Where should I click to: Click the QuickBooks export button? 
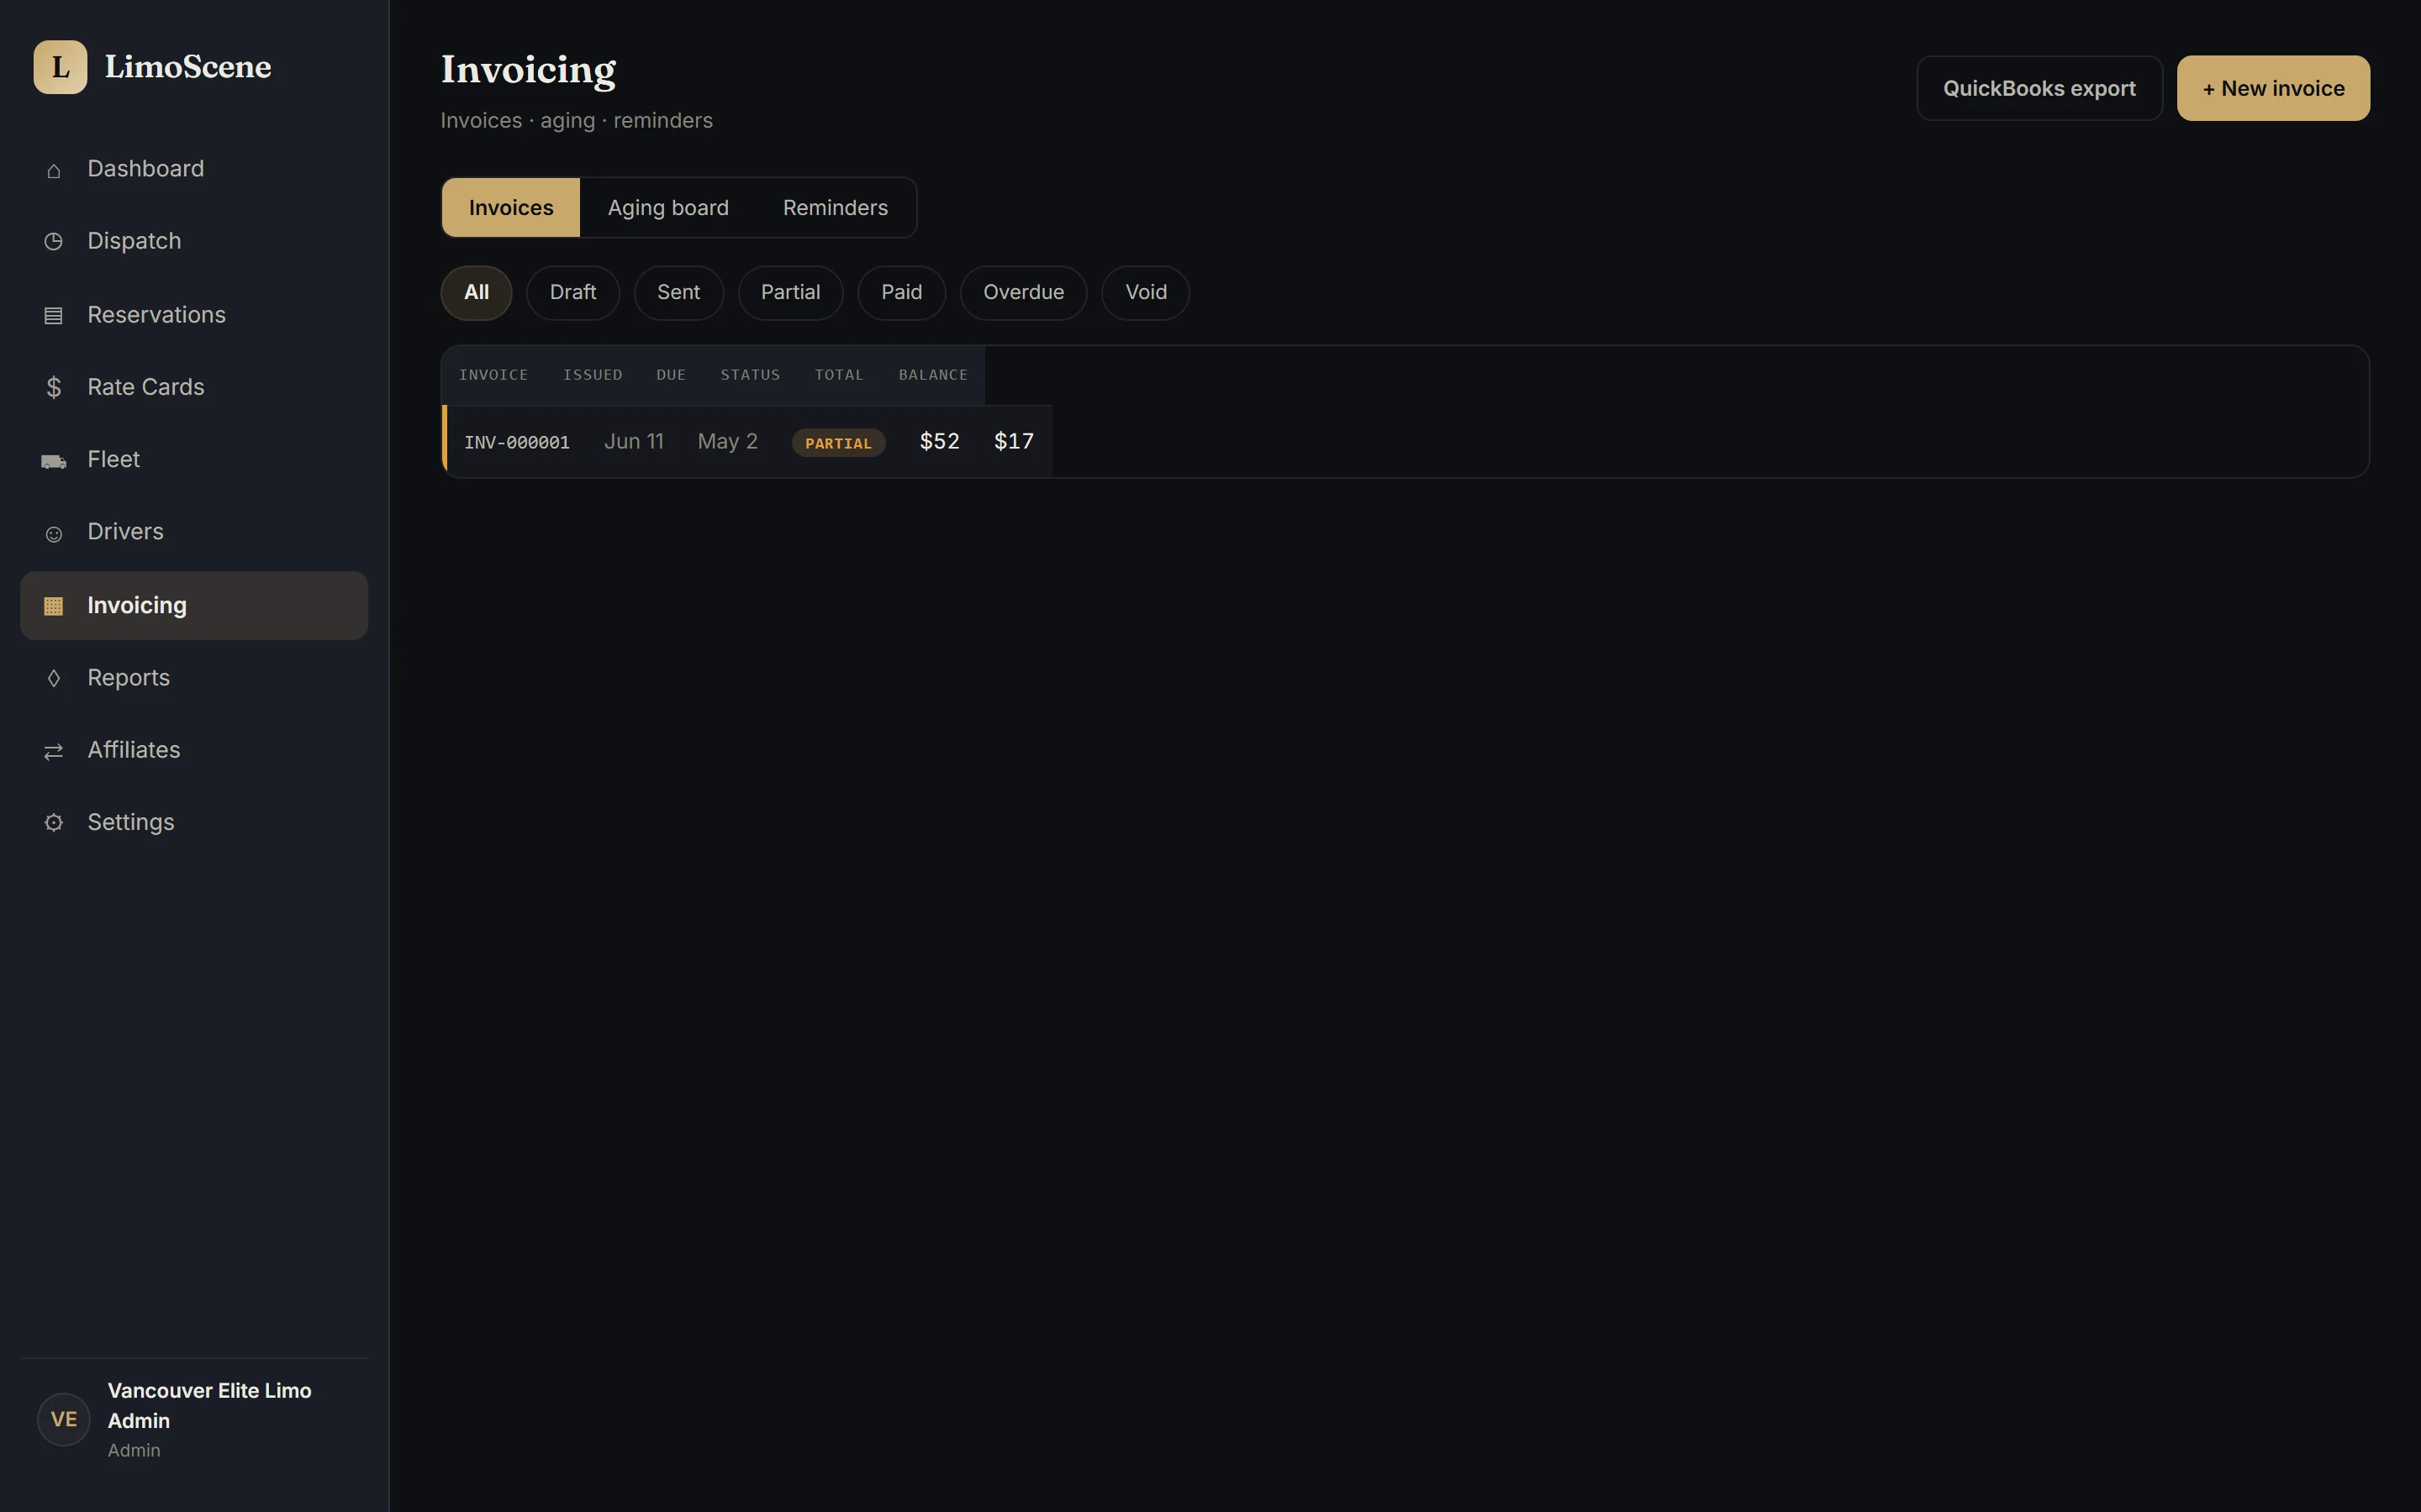tap(2039, 88)
